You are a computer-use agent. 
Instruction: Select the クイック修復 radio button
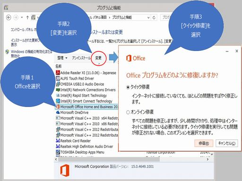pyautogui.click(x=128, y=87)
